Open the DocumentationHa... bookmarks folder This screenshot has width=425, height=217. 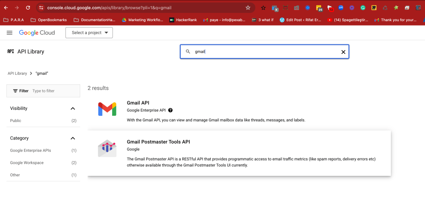point(95,20)
